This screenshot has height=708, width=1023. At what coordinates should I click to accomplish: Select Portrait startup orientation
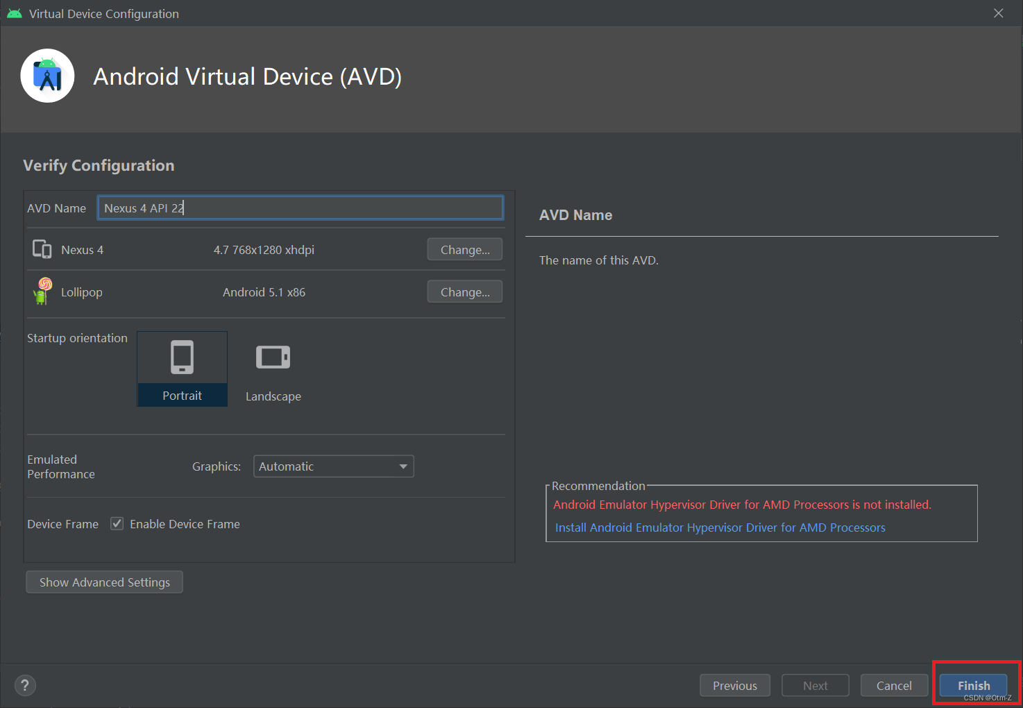tap(183, 369)
